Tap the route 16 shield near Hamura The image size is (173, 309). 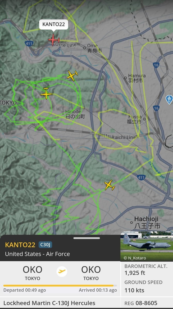tap(156, 65)
